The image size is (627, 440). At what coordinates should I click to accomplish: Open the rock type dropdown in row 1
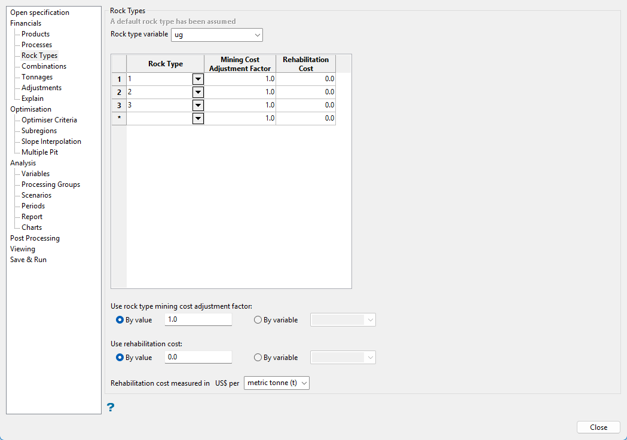click(x=198, y=79)
